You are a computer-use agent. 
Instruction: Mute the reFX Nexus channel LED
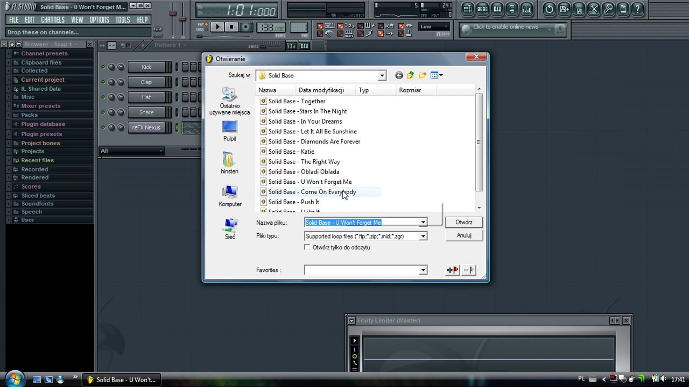click(103, 127)
